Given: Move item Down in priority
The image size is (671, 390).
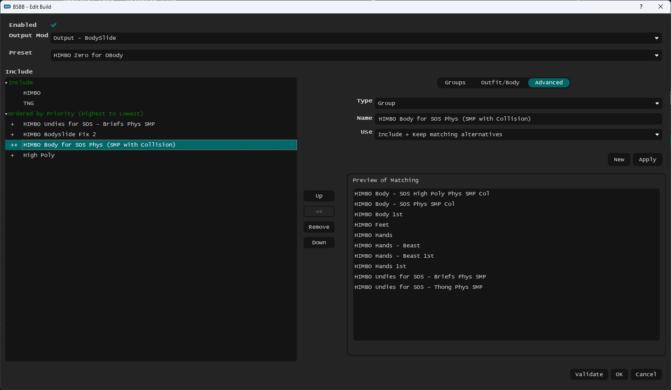Looking at the screenshot, I should [x=319, y=243].
